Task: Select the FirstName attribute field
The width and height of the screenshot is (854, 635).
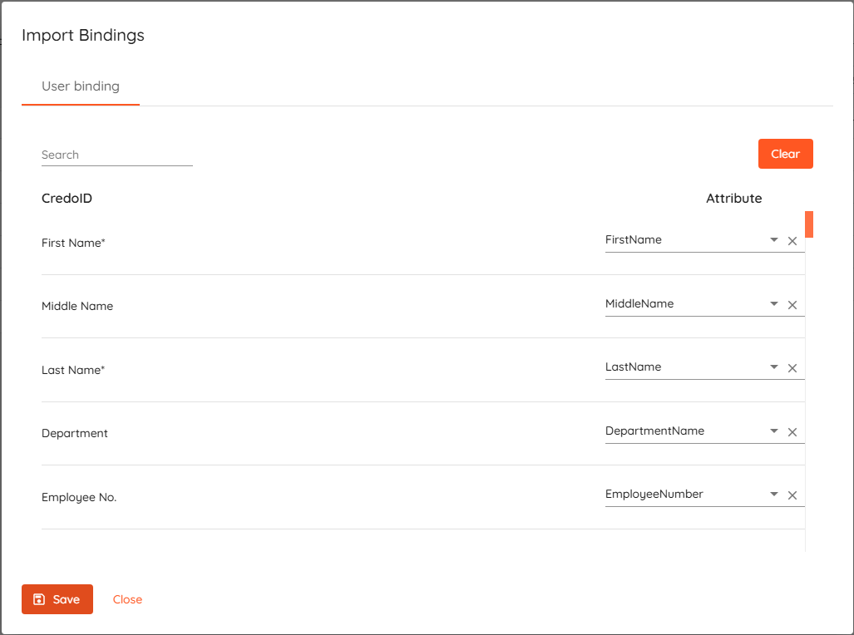Action: tap(682, 240)
